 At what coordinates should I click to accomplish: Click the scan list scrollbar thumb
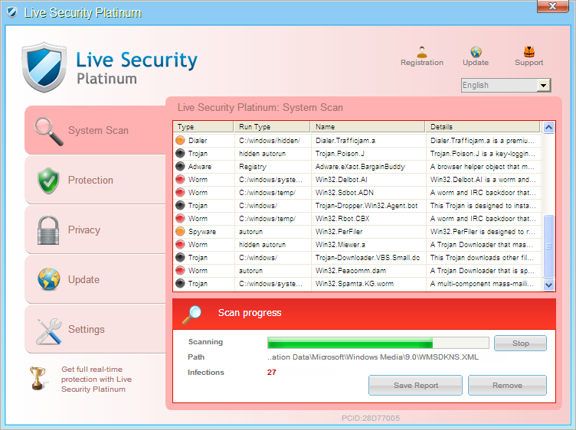[548, 246]
